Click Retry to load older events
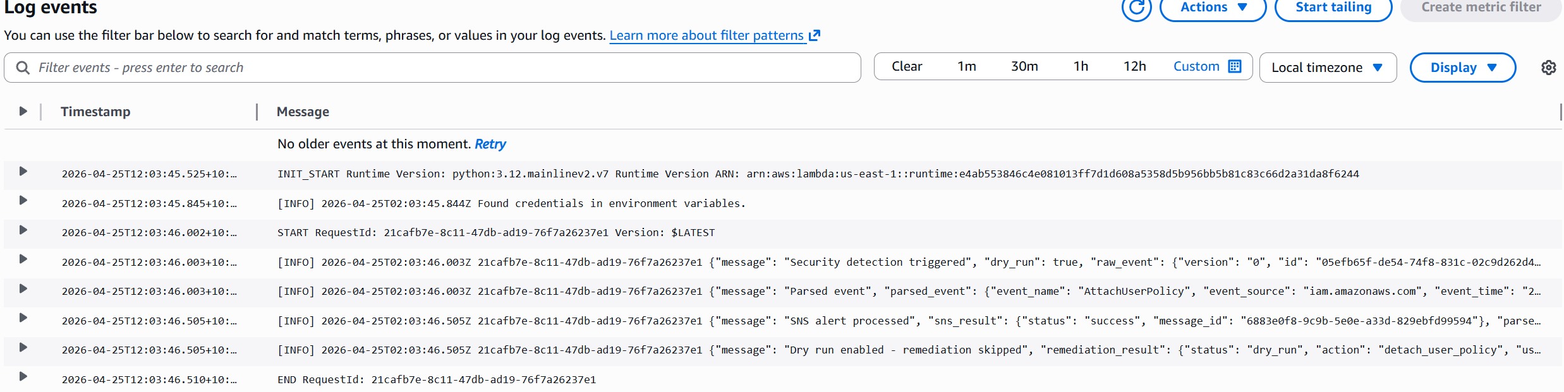The height and width of the screenshot is (392, 1564). (x=490, y=144)
